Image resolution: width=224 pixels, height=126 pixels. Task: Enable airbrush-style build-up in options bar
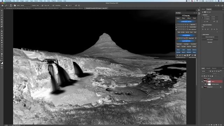53,6
